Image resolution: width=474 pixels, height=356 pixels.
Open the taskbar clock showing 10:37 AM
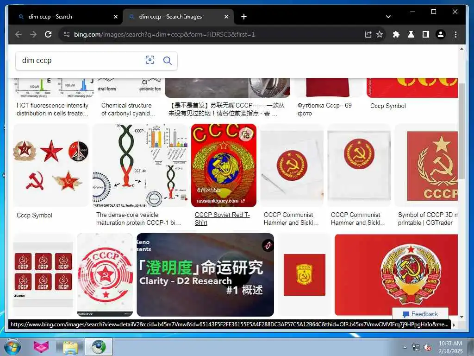(x=450, y=347)
